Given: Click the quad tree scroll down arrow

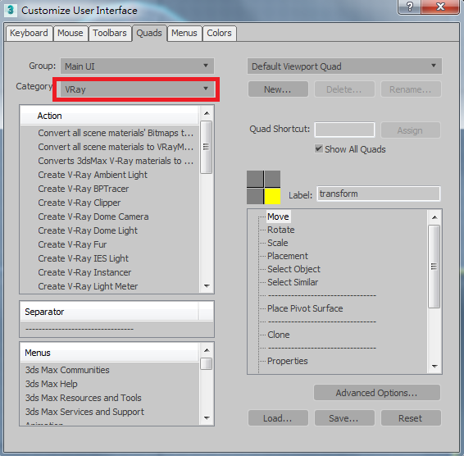Looking at the screenshot, I should (x=434, y=366).
